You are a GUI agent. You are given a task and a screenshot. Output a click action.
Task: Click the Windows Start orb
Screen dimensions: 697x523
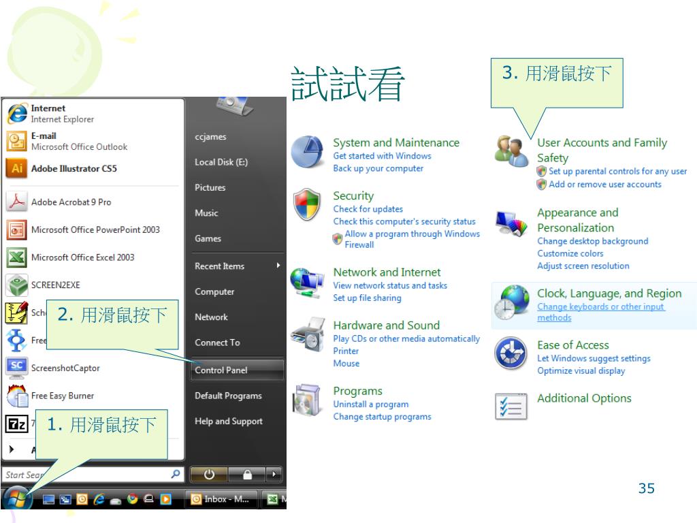click(16, 498)
